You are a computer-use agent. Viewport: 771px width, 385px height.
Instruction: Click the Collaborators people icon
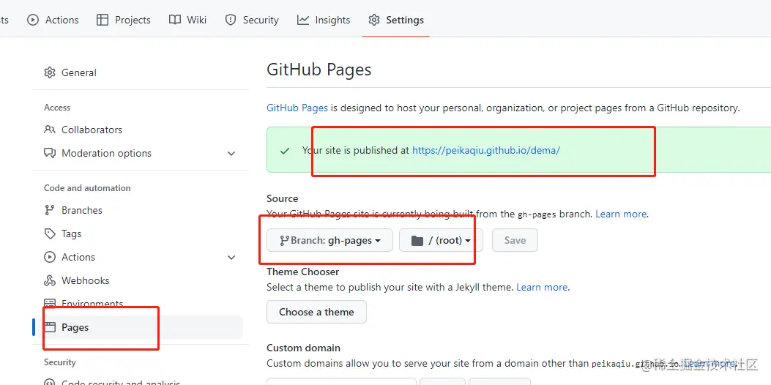pos(50,130)
